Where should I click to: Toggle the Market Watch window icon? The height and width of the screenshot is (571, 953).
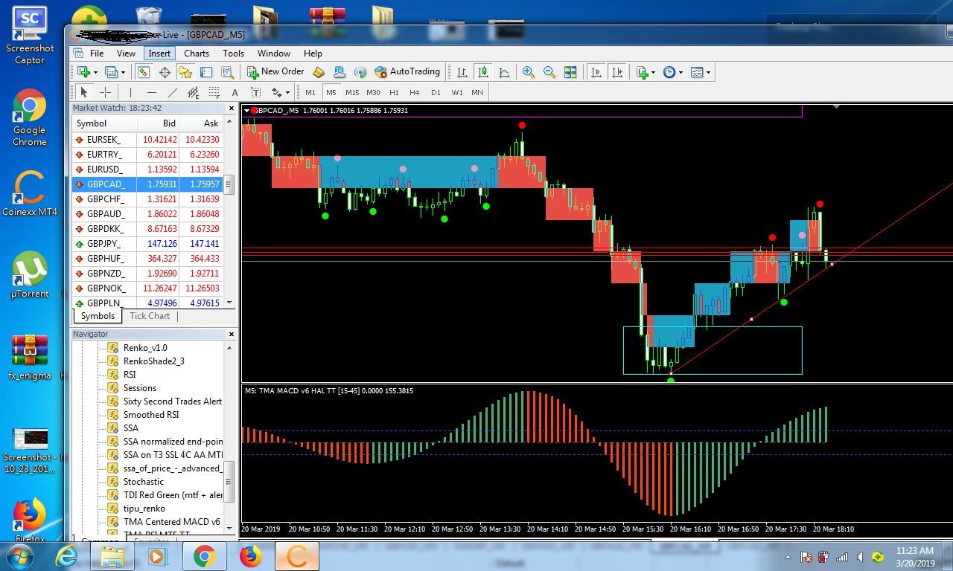click(144, 72)
